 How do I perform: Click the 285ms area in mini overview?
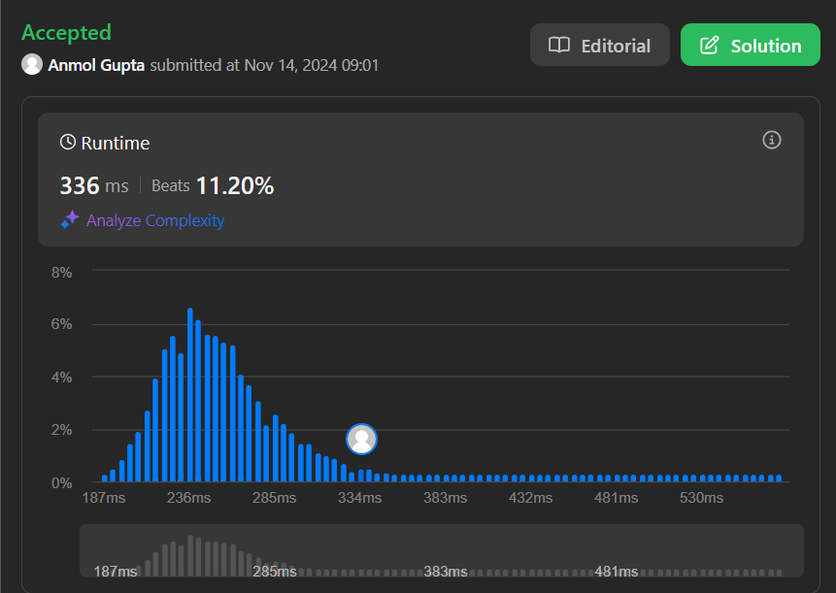(275, 572)
